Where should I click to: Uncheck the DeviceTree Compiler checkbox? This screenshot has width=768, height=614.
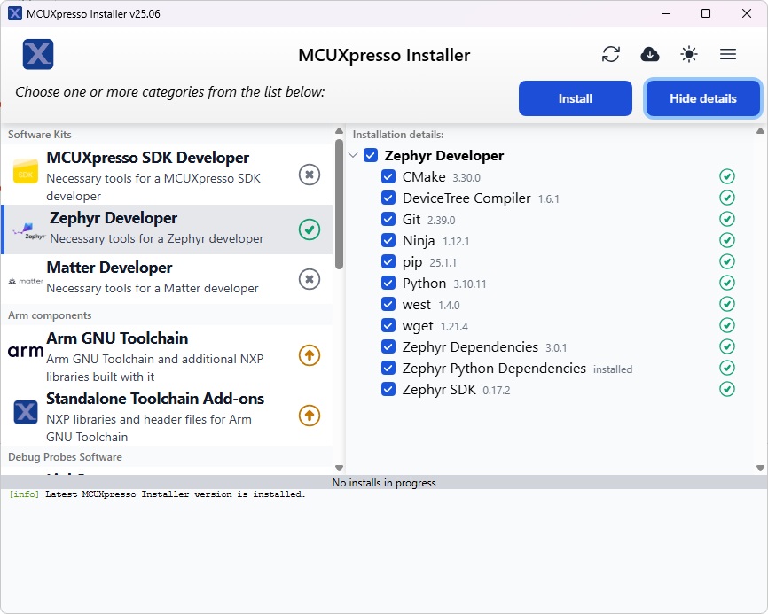pos(388,198)
